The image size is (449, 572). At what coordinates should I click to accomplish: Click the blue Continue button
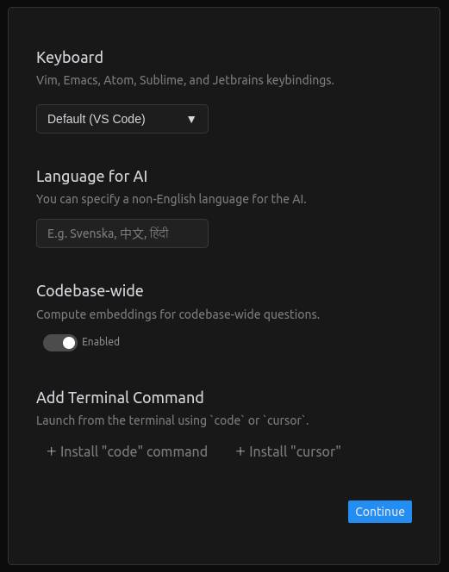[380, 512]
